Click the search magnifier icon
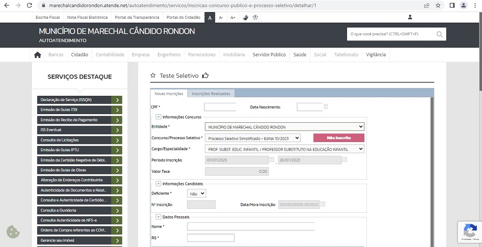 439,34
